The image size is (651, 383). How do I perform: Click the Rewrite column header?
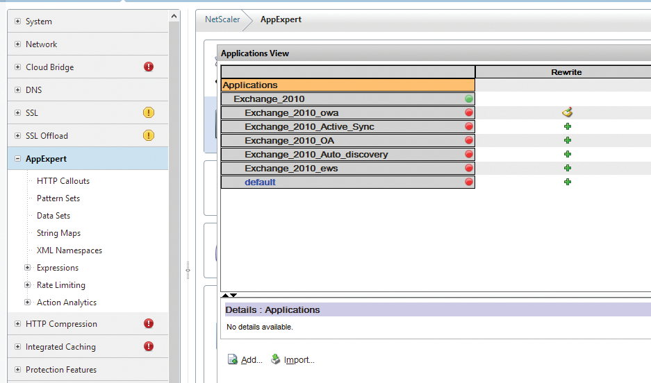click(566, 72)
